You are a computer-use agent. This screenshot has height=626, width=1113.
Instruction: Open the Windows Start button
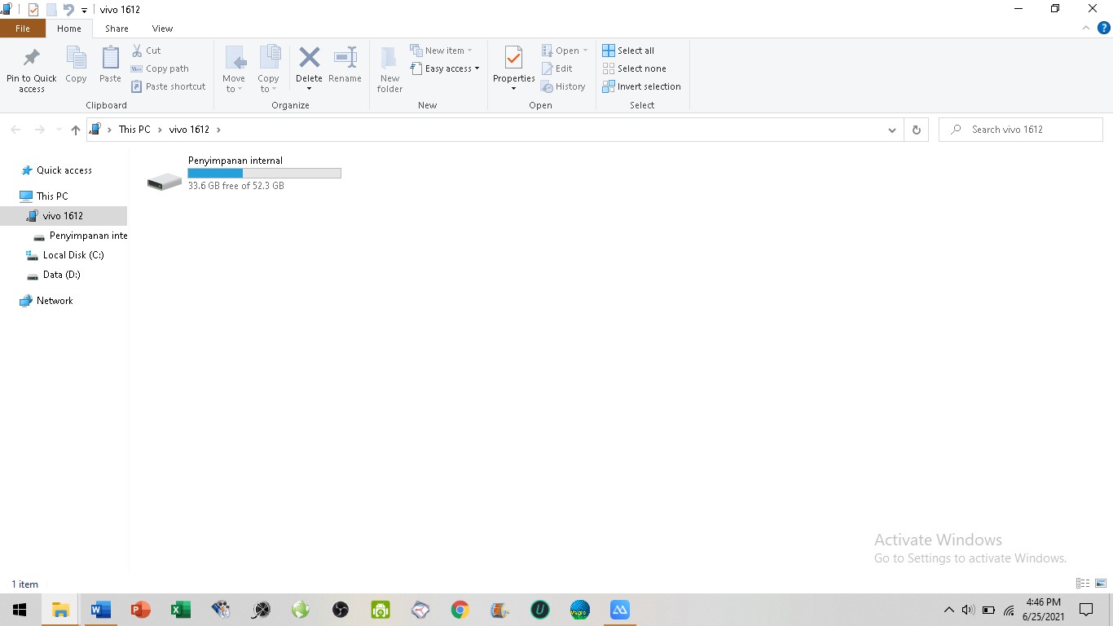tap(20, 610)
